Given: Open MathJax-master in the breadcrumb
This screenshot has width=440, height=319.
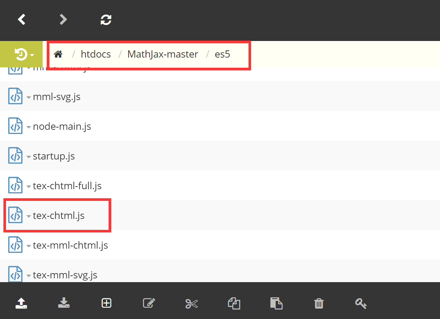Looking at the screenshot, I should click(163, 54).
